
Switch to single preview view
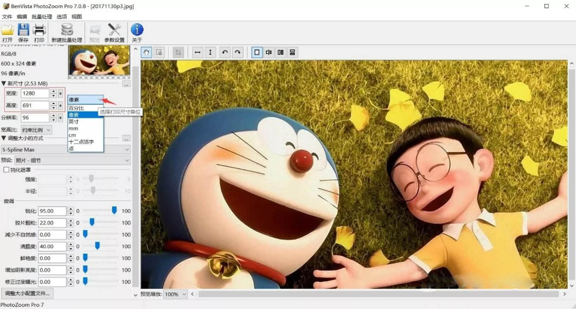[x=257, y=52]
